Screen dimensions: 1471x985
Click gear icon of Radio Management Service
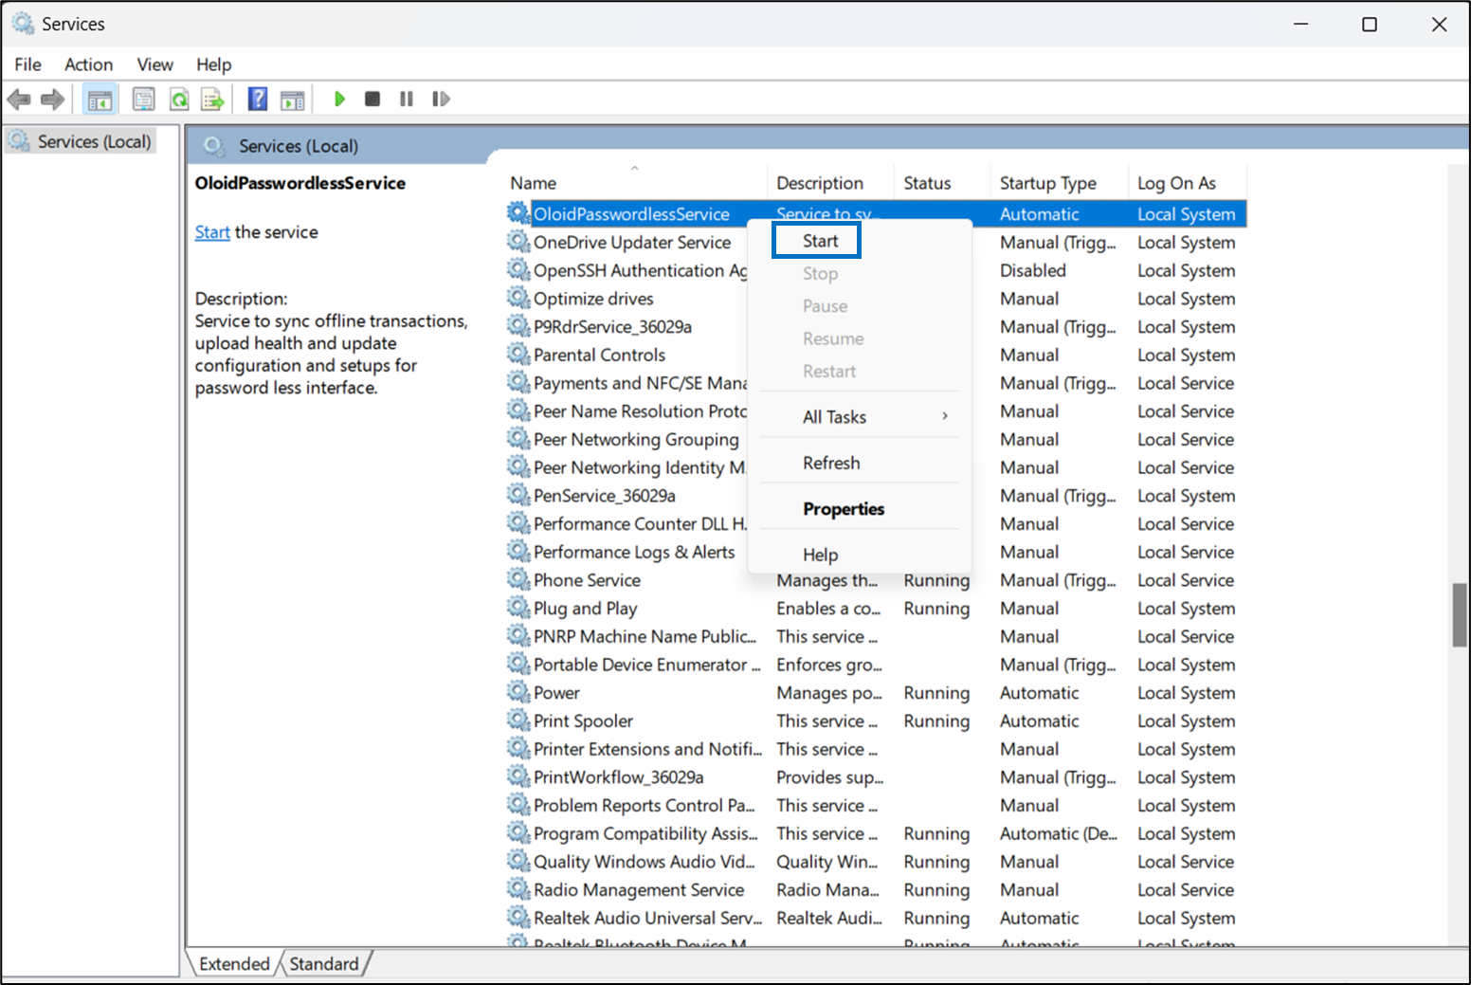518,889
